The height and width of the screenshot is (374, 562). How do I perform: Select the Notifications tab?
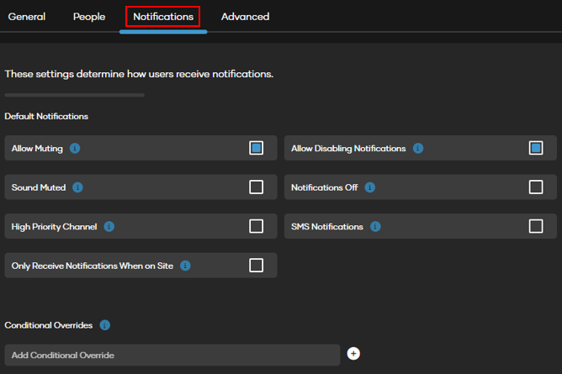point(163,17)
